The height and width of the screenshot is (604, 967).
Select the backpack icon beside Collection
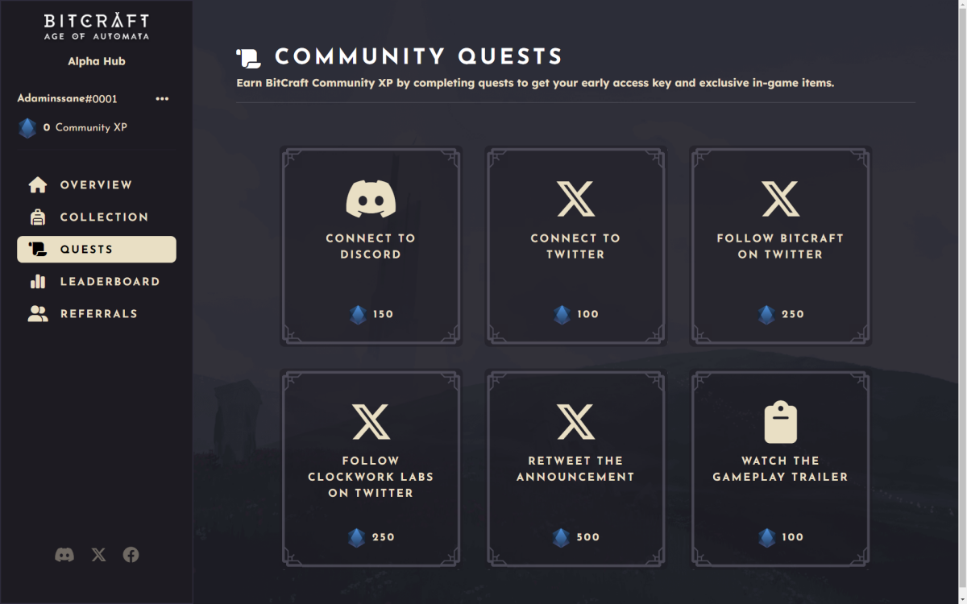38,217
